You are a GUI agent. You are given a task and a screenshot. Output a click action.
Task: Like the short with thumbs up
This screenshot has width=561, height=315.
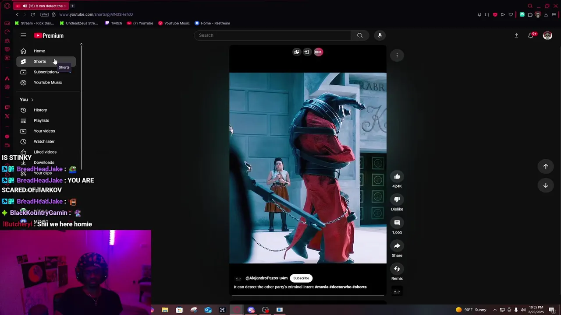(397, 176)
